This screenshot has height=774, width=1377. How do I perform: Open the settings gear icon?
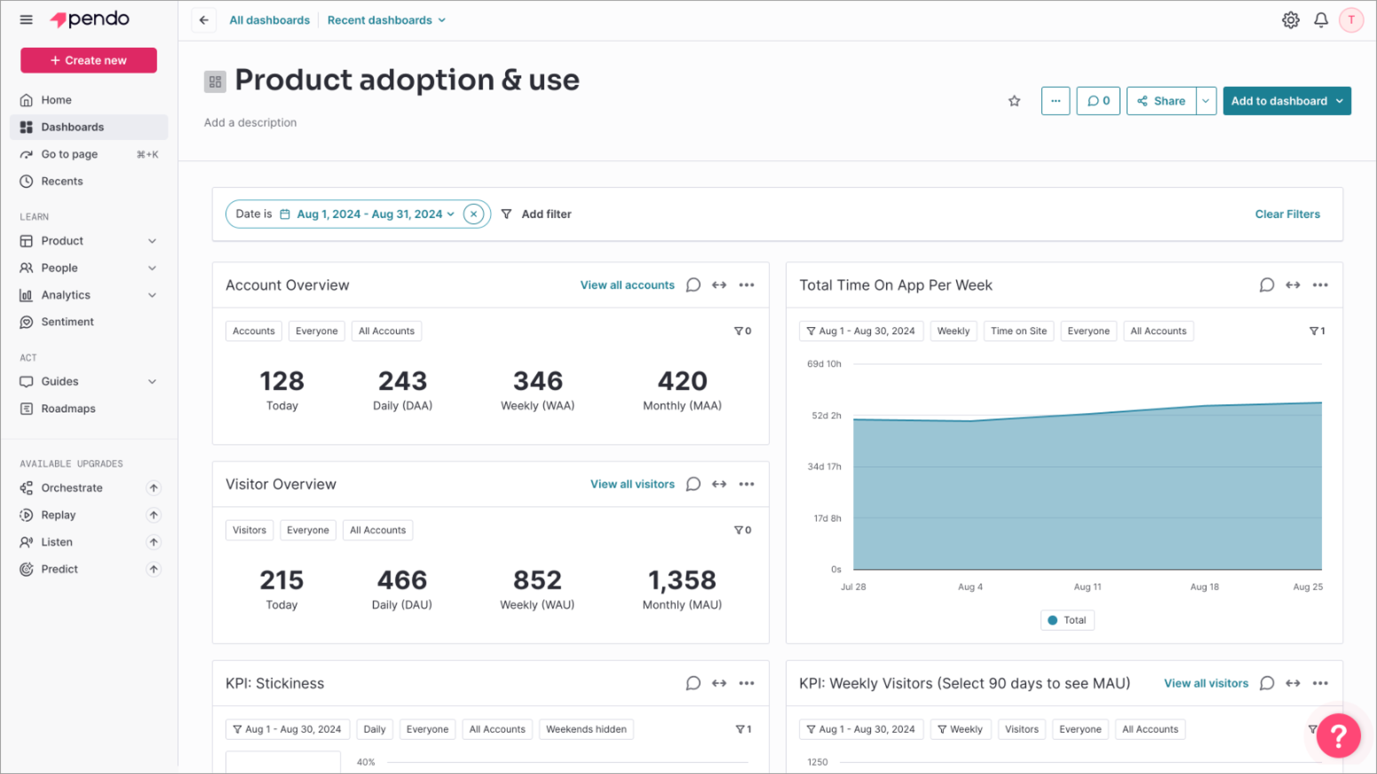1291,20
